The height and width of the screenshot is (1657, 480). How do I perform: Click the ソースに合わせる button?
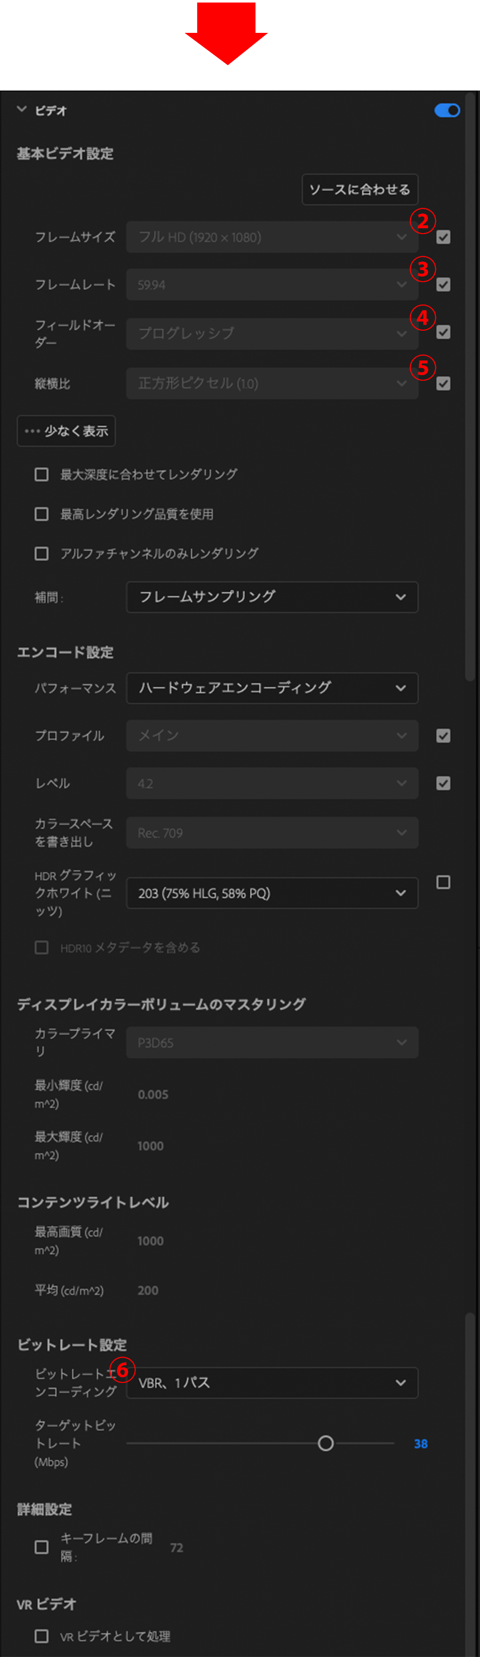click(x=360, y=190)
